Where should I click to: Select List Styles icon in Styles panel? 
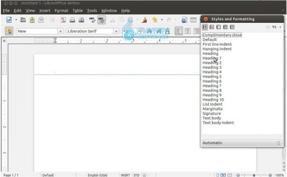click(x=232, y=27)
